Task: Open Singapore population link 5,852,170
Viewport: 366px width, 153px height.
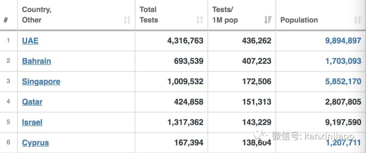Action: 343,81
